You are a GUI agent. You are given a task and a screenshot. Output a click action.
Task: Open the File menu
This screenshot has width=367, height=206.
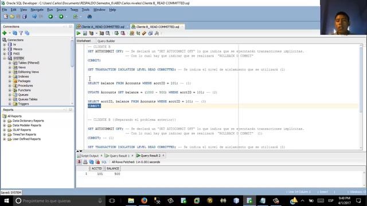pos(5,10)
